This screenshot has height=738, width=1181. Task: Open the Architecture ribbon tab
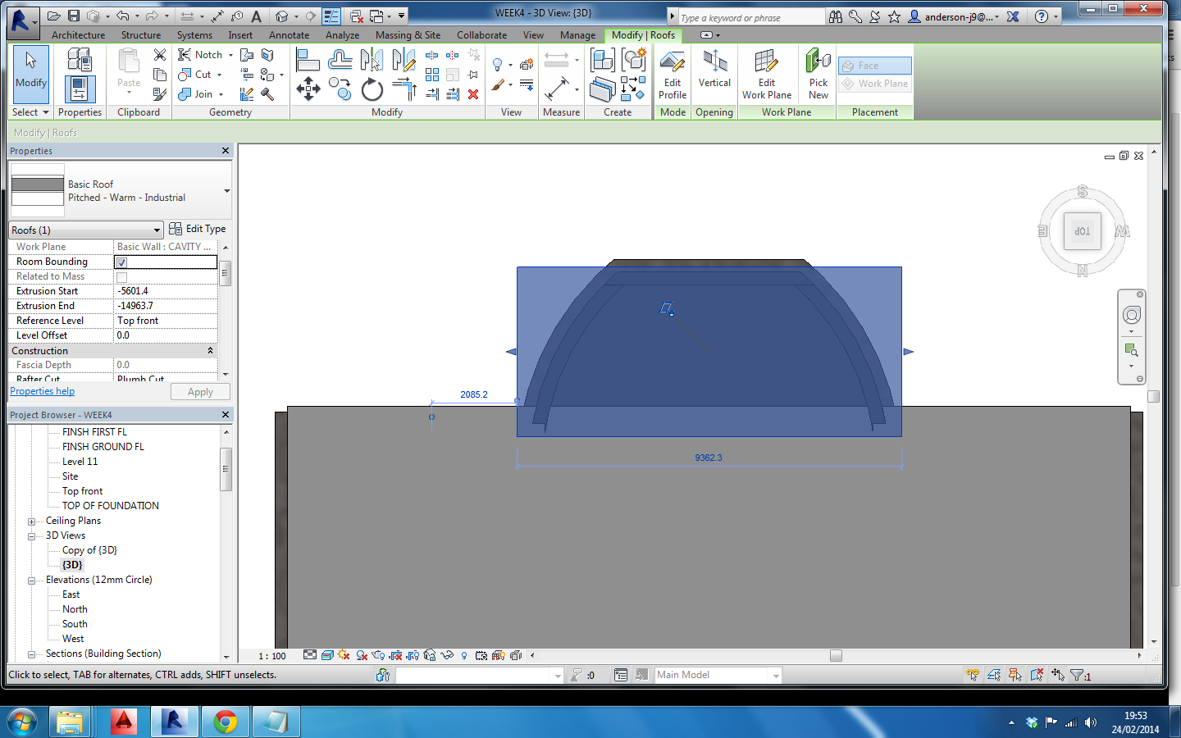(x=78, y=35)
